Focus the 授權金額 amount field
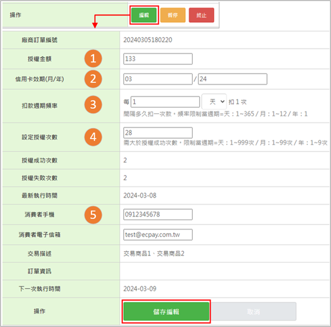 coord(157,59)
